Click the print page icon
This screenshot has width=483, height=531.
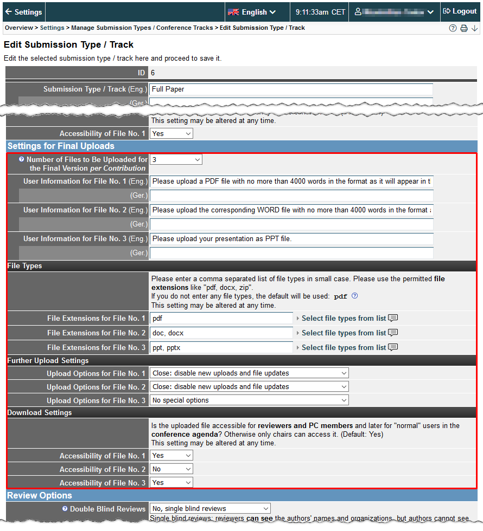click(463, 28)
